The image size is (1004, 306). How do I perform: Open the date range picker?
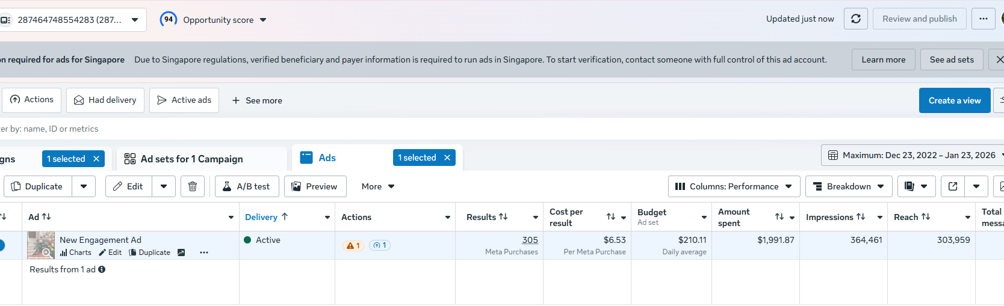[x=913, y=155]
